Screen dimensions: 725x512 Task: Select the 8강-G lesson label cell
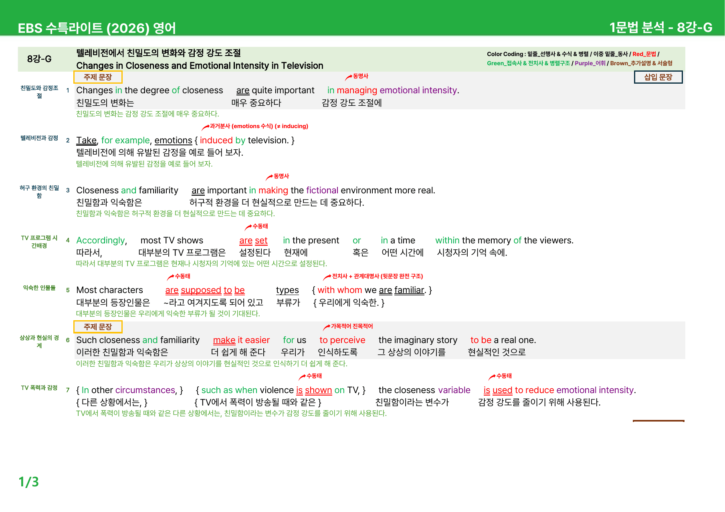pos(39,59)
